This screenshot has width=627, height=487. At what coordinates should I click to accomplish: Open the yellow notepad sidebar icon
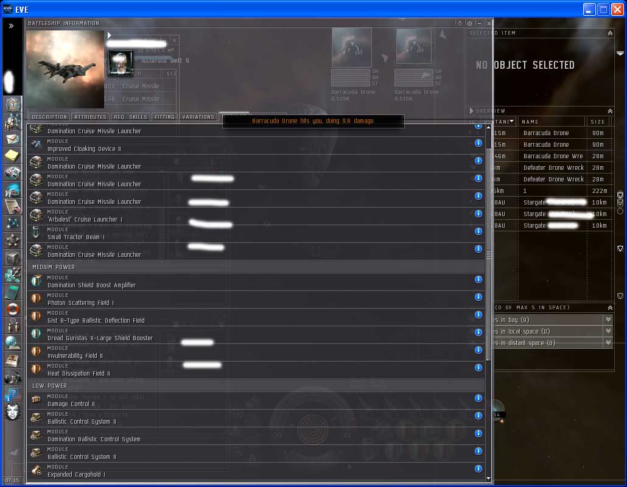(x=12, y=155)
